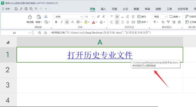This screenshot has height=107, width=196.
Task: Click the 合并 merge cells button
Action: pos(142,22)
